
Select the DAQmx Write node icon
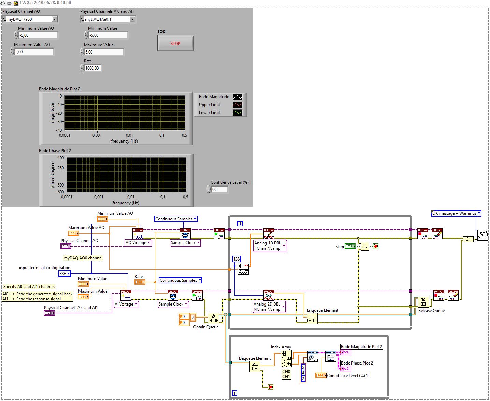pyautogui.click(x=269, y=234)
